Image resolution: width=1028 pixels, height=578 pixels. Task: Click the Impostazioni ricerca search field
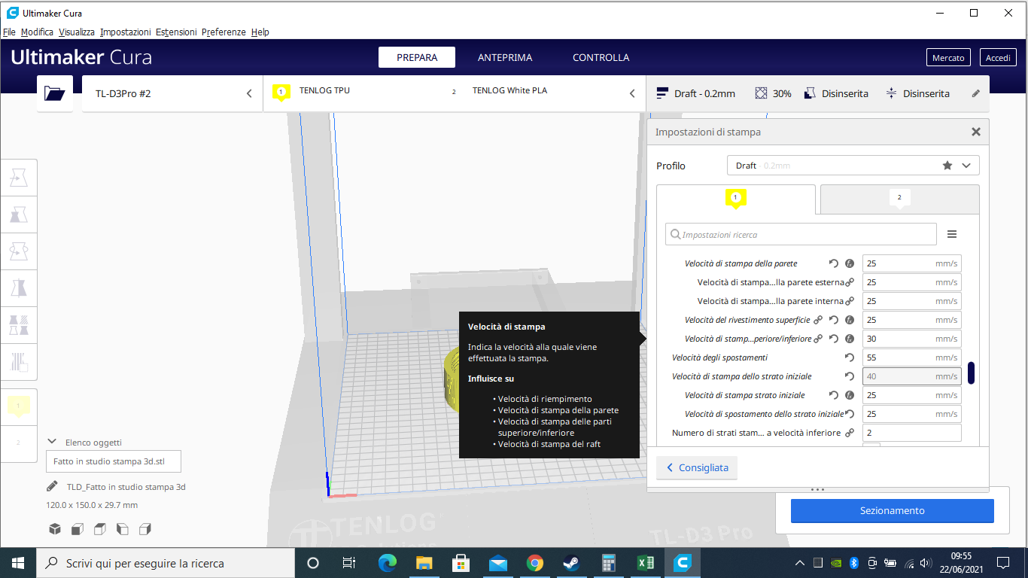(x=801, y=235)
